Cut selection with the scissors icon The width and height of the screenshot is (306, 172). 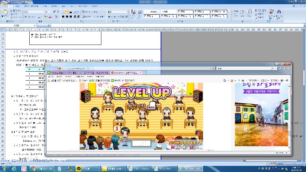click(x=11, y=10)
